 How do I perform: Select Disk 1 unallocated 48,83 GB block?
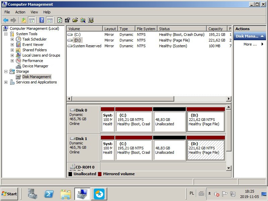click(170, 148)
